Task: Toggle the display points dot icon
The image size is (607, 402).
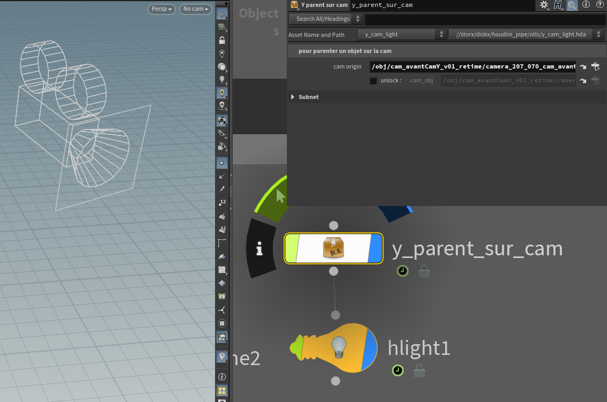Action: pos(222,163)
